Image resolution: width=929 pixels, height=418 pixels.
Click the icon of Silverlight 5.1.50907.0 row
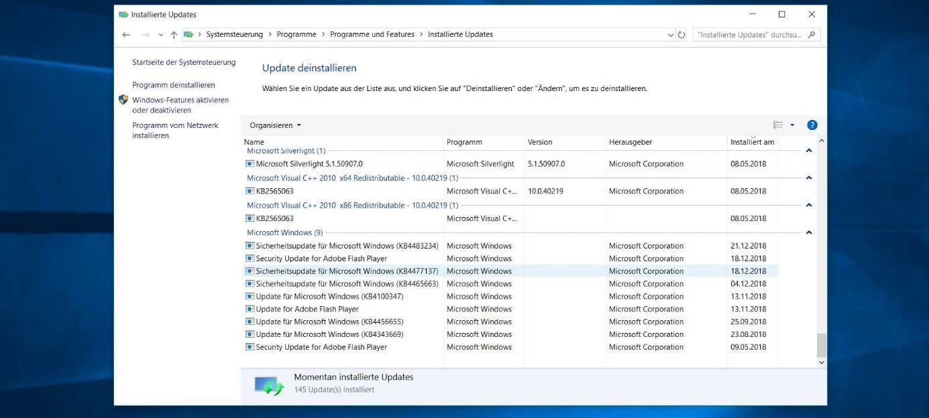[250, 164]
